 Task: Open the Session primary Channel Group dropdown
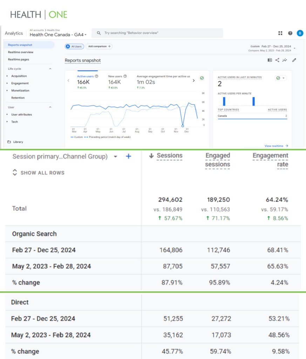coord(115,157)
